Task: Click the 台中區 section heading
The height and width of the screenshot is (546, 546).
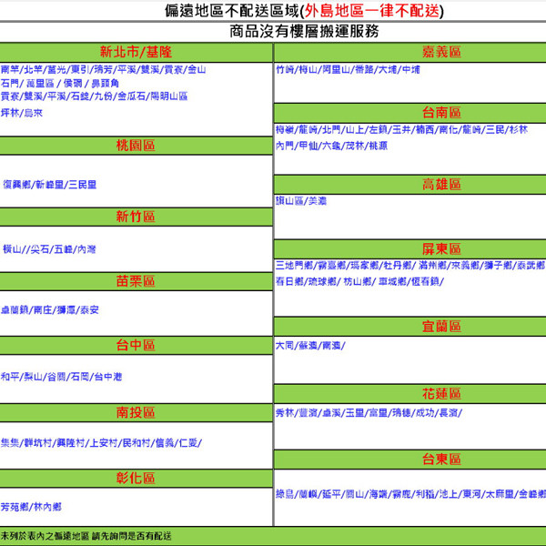Action: pos(136,346)
